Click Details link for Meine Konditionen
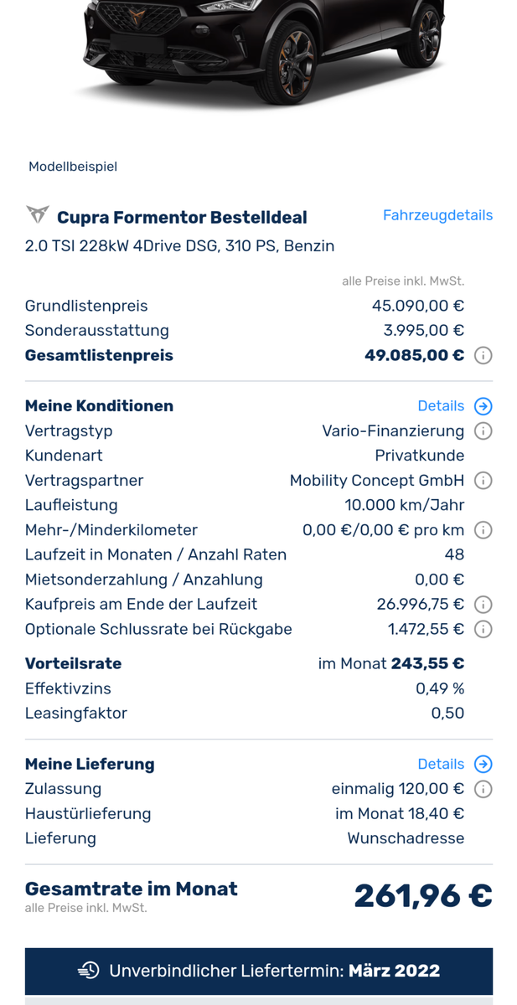This screenshot has height=1005, width=517. (441, 406)
